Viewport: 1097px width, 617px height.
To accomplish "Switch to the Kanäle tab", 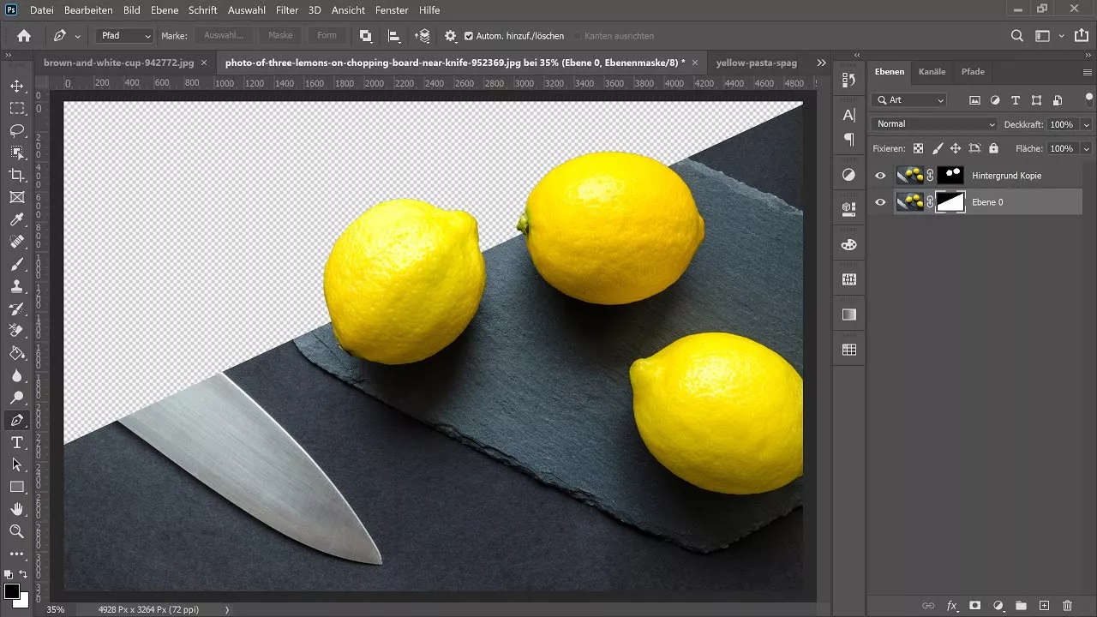I will click(932, 72).
